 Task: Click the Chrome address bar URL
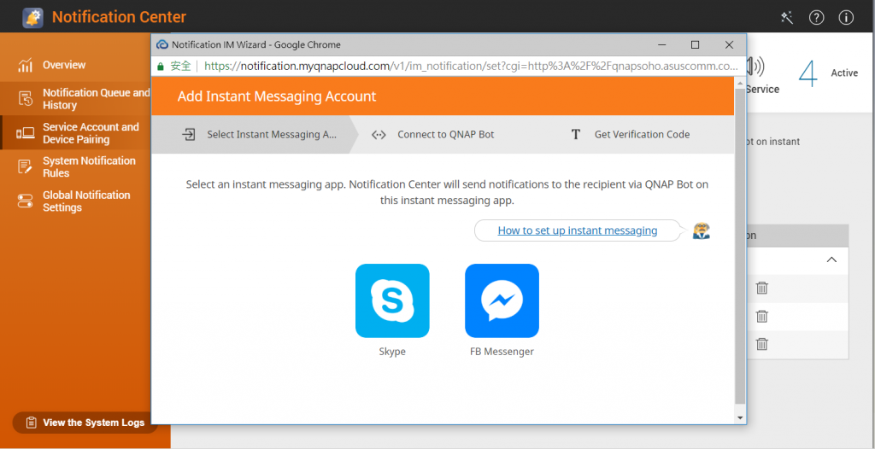(471, 67)
